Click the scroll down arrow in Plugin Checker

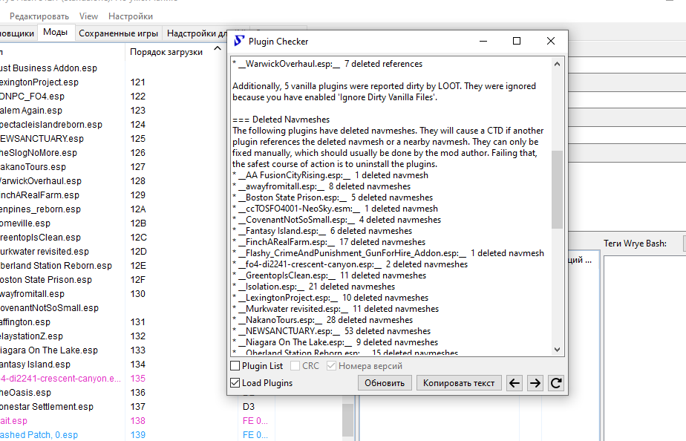(557, 350)
